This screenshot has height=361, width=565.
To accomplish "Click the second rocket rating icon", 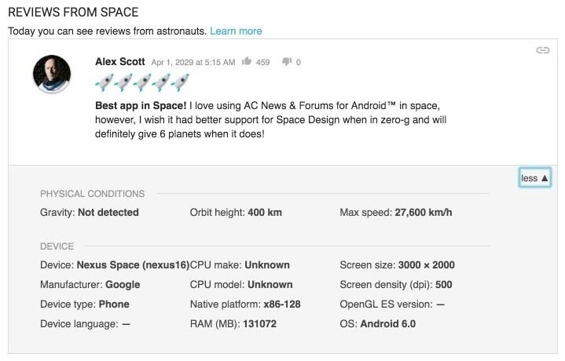I will [x=123, y=82].
